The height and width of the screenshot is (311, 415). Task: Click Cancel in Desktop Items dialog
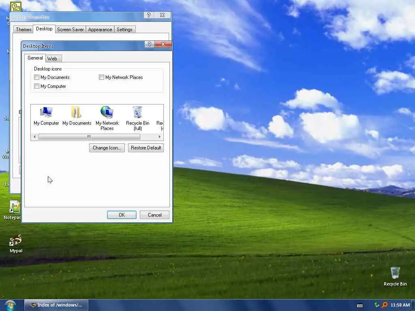(x=154, y=215)
